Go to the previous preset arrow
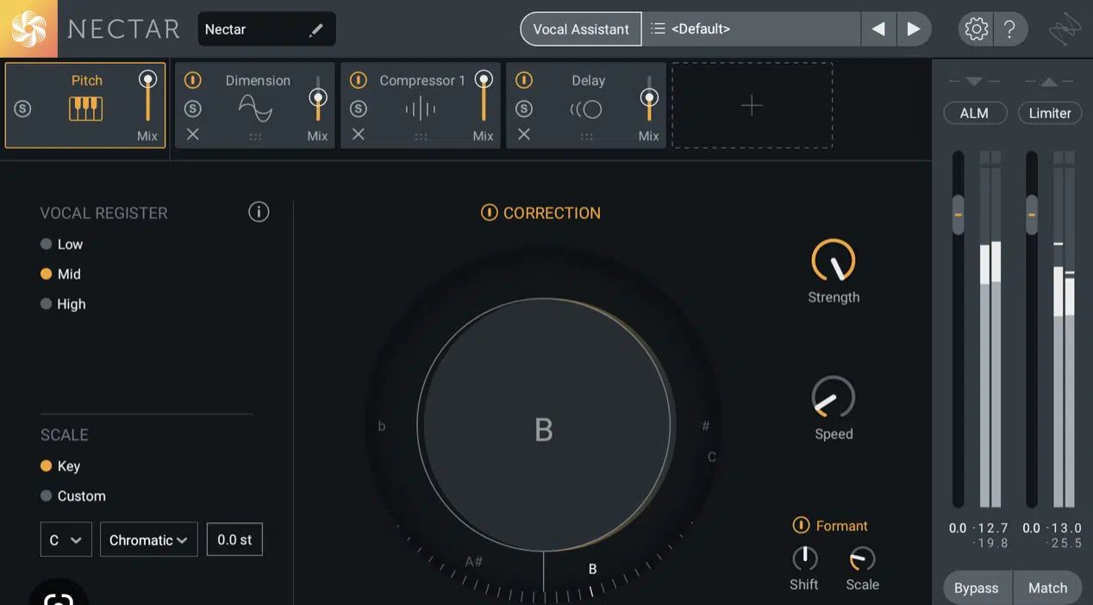This screenshot has width=1093, height=605. (x=878, y=29)
